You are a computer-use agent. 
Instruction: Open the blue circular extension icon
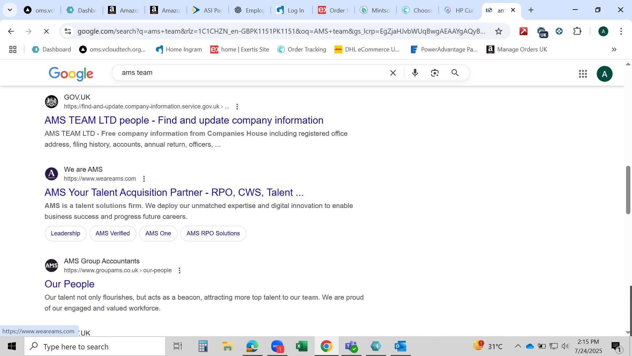click(x=559, y=31)
